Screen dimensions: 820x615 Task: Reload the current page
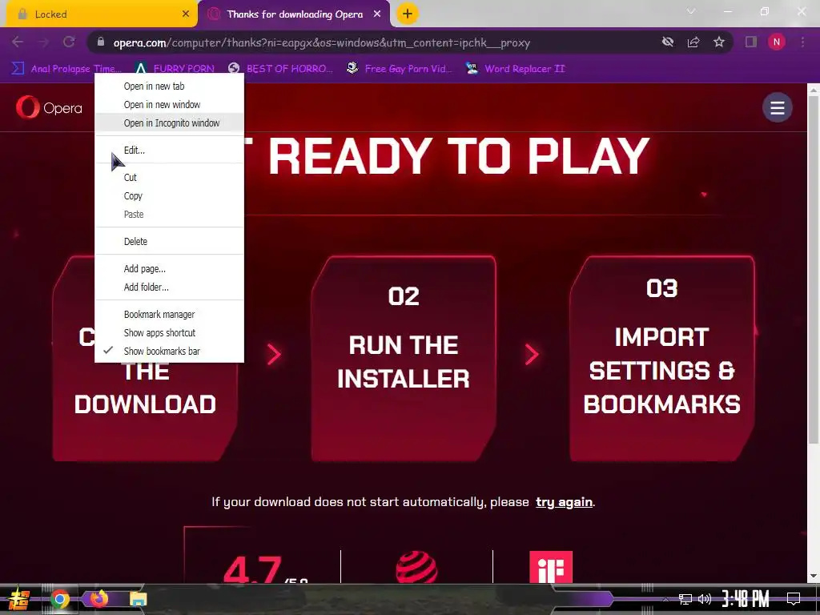pyautogui.click(x=69, y=42)
